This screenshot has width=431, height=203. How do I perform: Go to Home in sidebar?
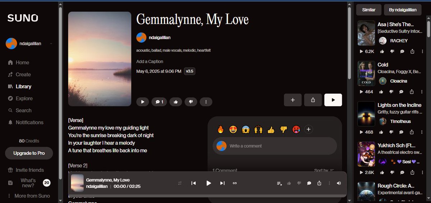tap(18, 62)
